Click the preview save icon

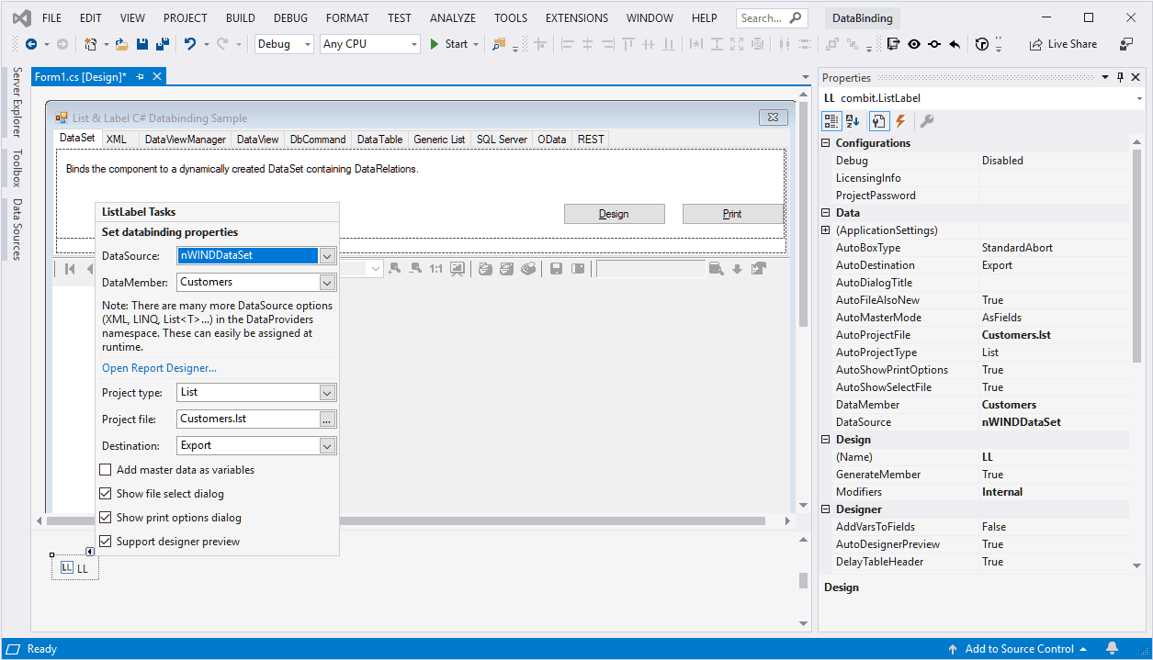click(556, 269)
